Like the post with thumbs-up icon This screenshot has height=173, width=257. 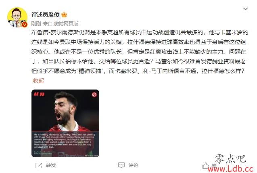coord(205,166)
